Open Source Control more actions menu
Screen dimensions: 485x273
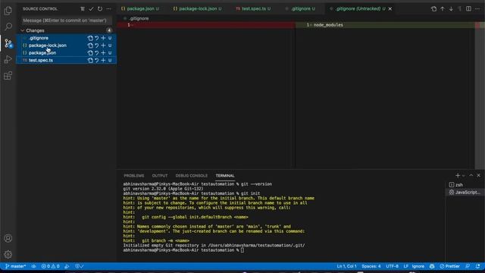pos(108,9)
